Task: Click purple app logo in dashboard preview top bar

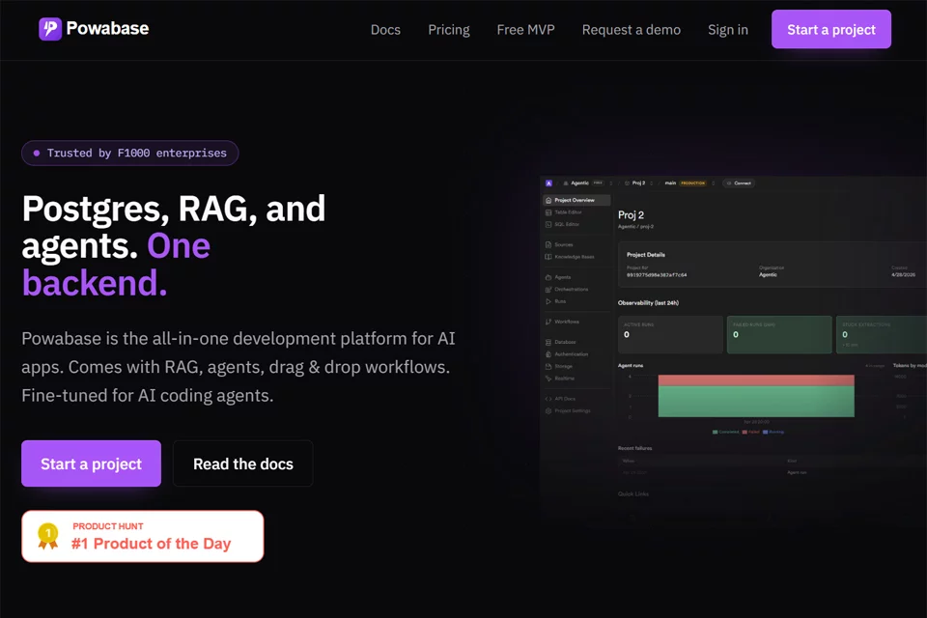Action: click(548, 183)
